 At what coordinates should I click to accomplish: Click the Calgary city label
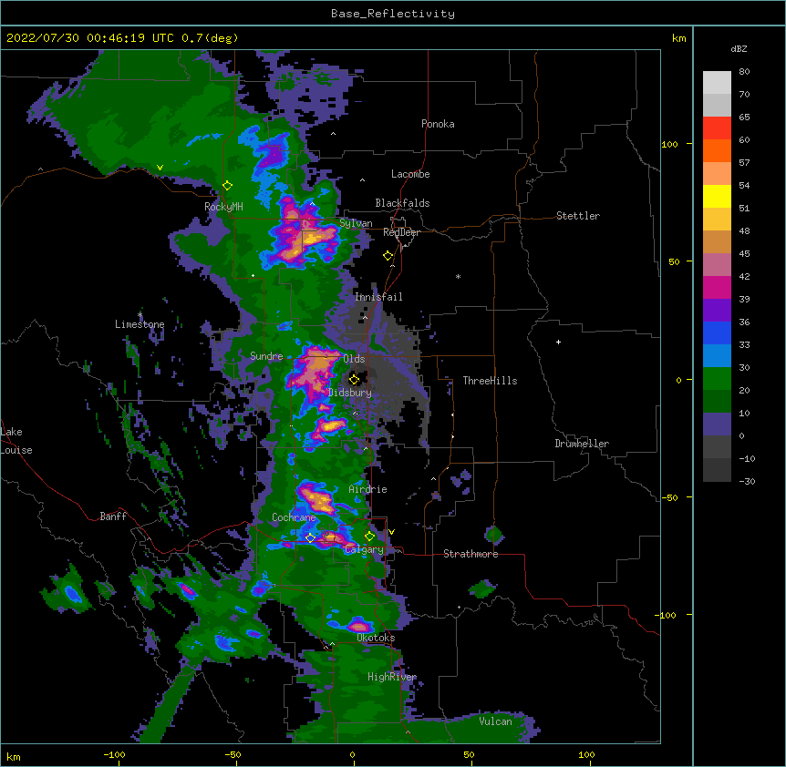[365, 549]
